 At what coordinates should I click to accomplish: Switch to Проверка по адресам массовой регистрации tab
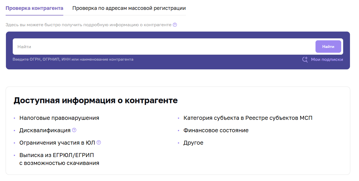tap(129, 8)
